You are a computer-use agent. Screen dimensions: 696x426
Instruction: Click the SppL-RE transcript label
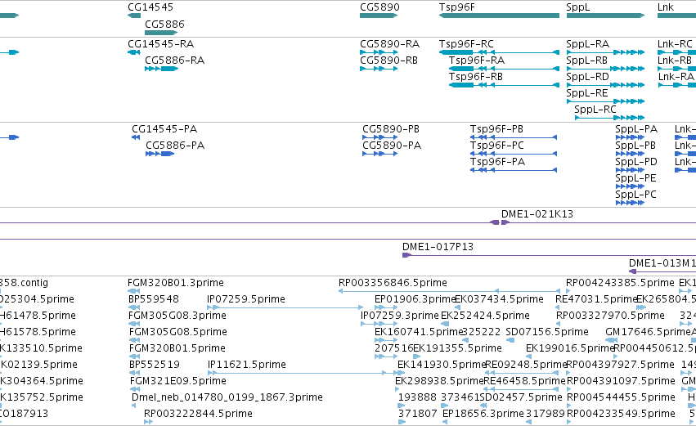coord(587,93)
